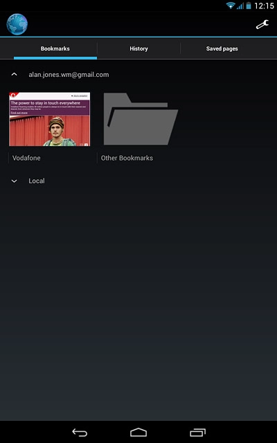277x443 pixels.
Task: Tap the Other Bookmarks label
Action: pyautogui.click(x=127, y=158)
